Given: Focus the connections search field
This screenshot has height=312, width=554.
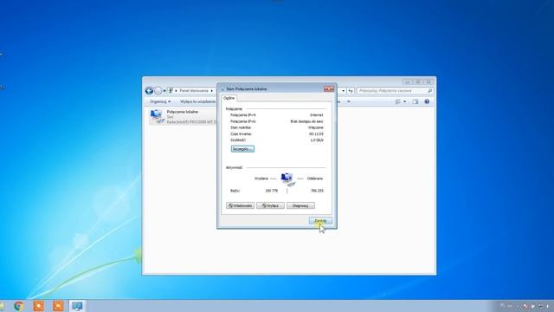Looking at the screenshot, I should pos(395,91).
